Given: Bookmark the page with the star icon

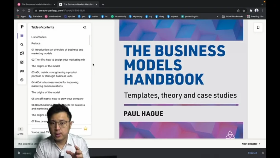Looking at the screenshot, I should (244, 11).
